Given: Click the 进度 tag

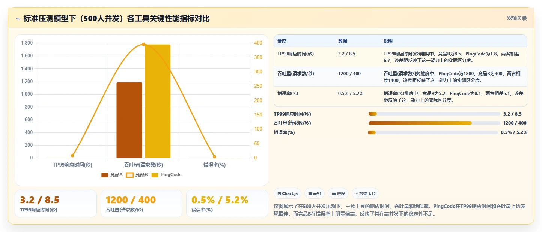Looking at the screenshot, I should click(x=338, y=193).
